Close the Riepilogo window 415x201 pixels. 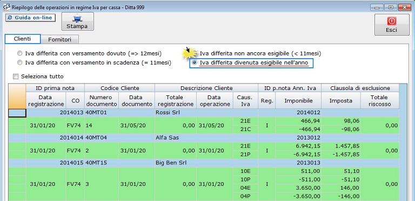click(404, 8)
